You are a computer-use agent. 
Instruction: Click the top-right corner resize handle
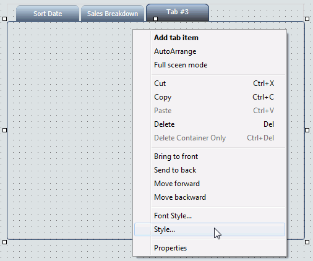(x=307, y=19)
